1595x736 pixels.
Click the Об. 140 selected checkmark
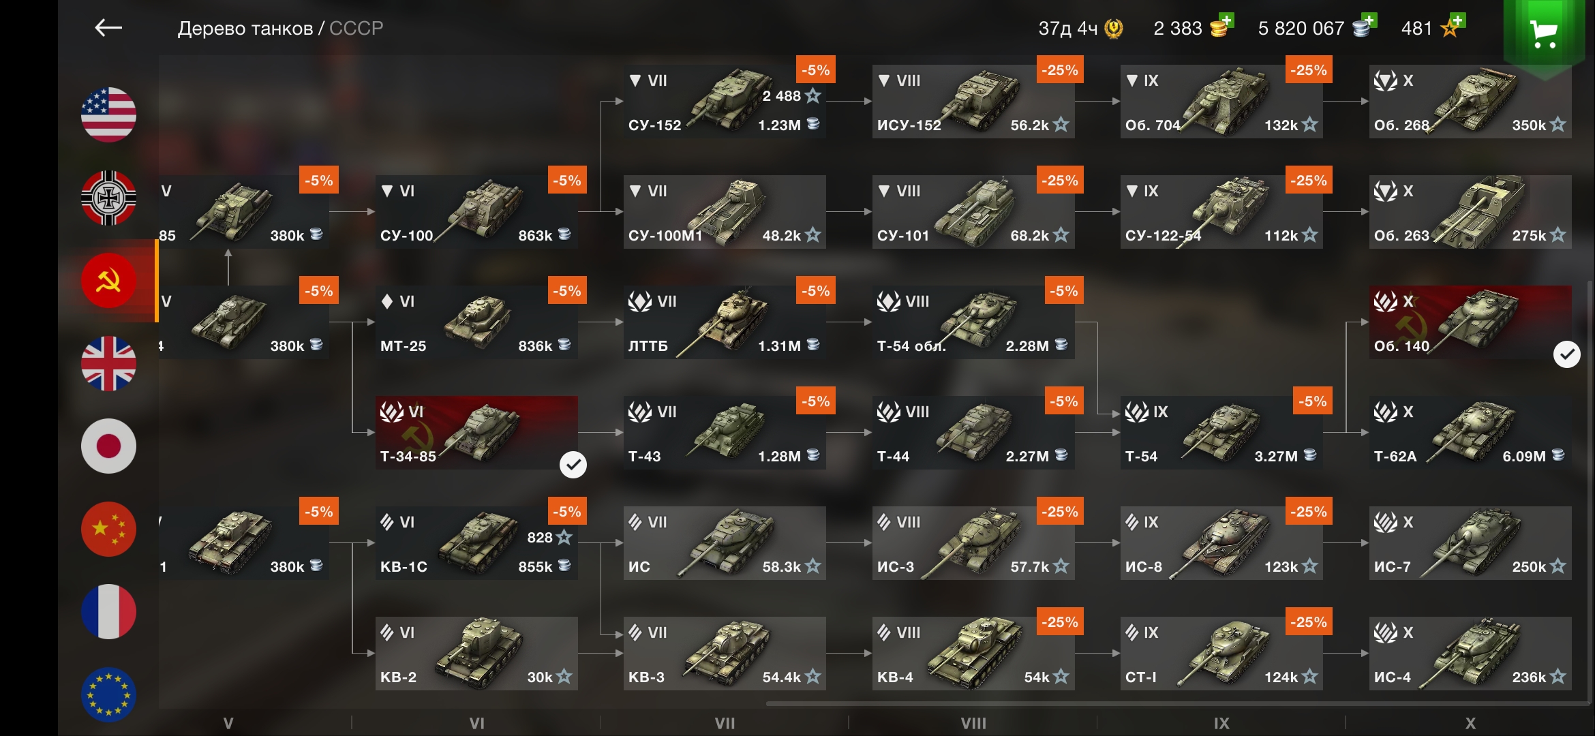[x=1566, y=354]
